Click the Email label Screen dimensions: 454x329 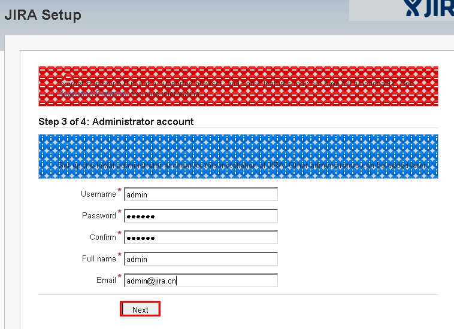tap(106, 280)
